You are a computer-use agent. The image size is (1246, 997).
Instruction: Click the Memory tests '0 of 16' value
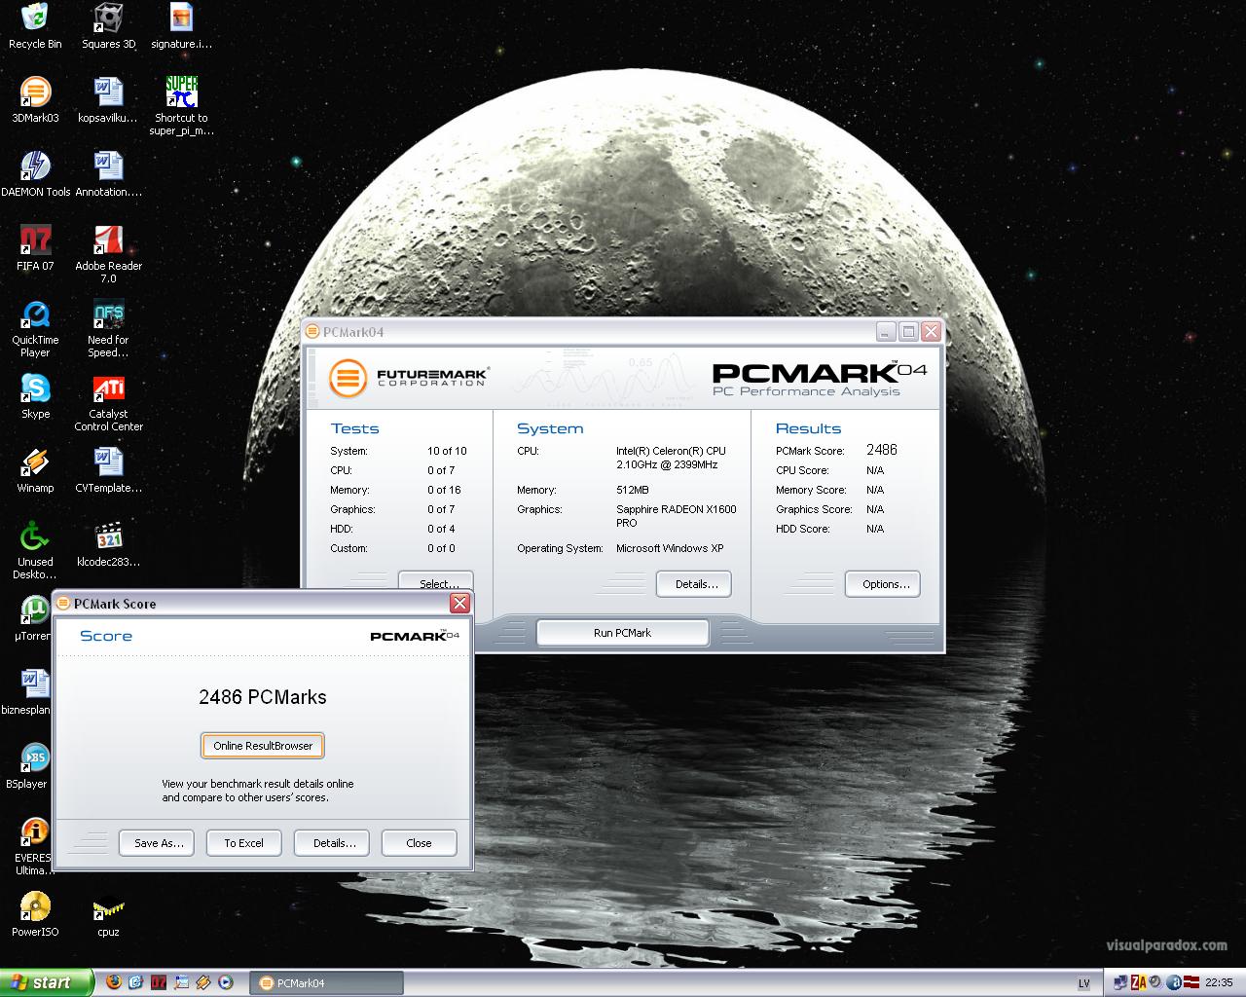click(444, 490)
